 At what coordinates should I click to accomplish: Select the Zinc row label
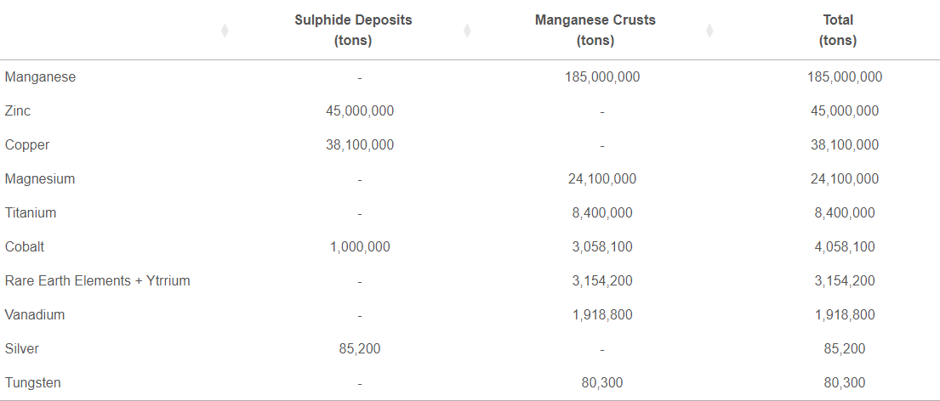coord(17,110)
